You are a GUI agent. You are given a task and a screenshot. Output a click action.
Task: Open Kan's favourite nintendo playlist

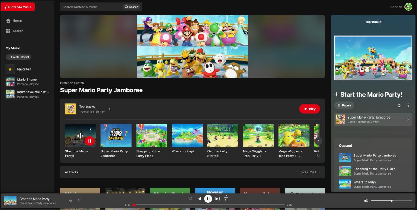tap(27, 94)
